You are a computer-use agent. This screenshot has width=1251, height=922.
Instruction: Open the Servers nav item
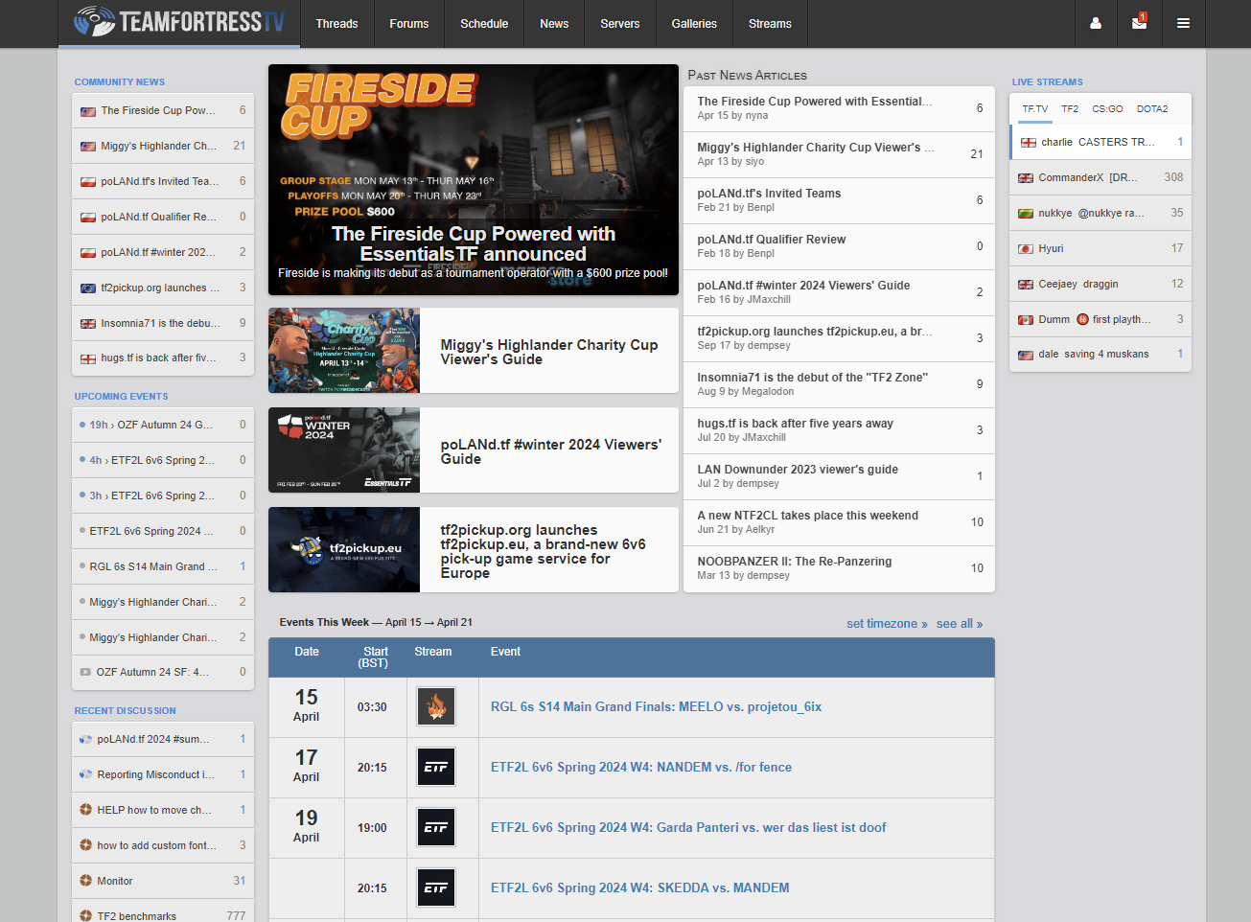[x=619, y=24]
